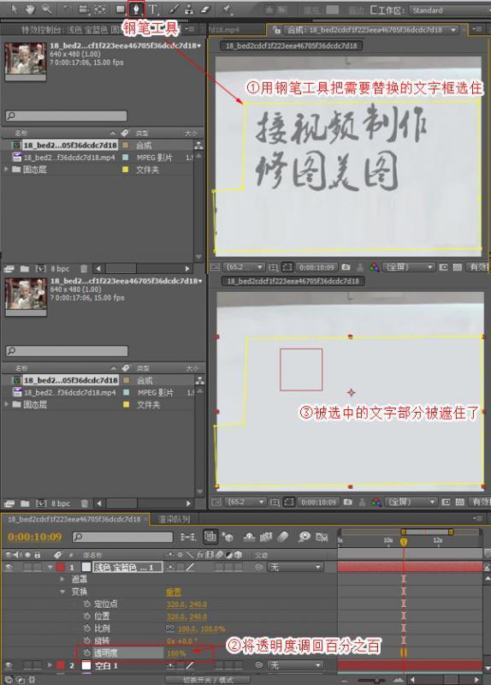Select the Text tool
The width and height of the screenshot is (491, 685).
153,9
